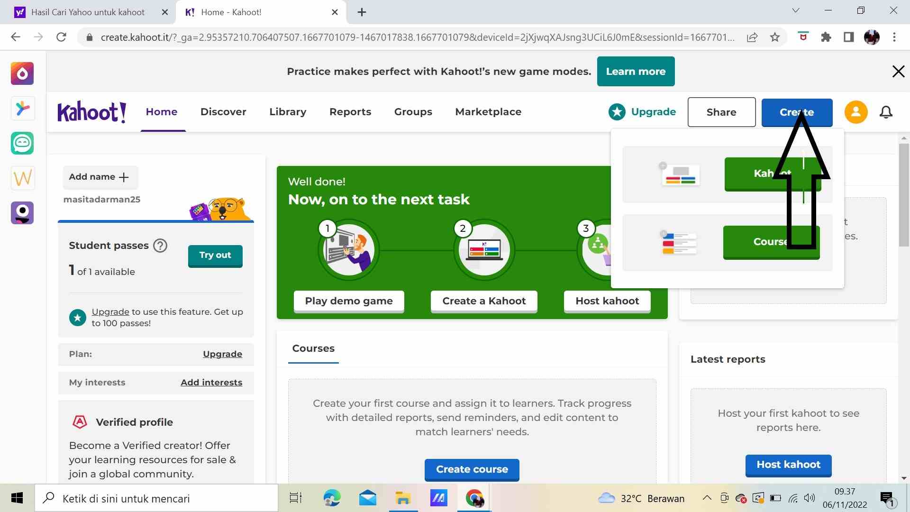Click Add interests link
This screenshot has height=512, width=910.
211,383
